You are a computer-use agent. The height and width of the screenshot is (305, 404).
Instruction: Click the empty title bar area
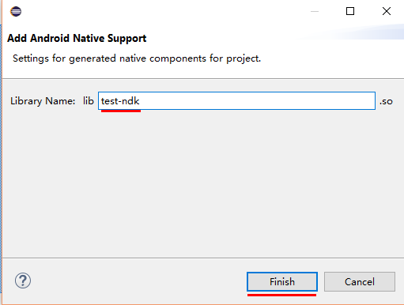click(x=164, y=11)
